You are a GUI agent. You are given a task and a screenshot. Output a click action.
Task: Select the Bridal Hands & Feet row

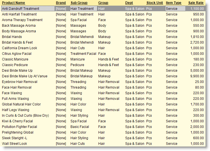tap(103, 42)
